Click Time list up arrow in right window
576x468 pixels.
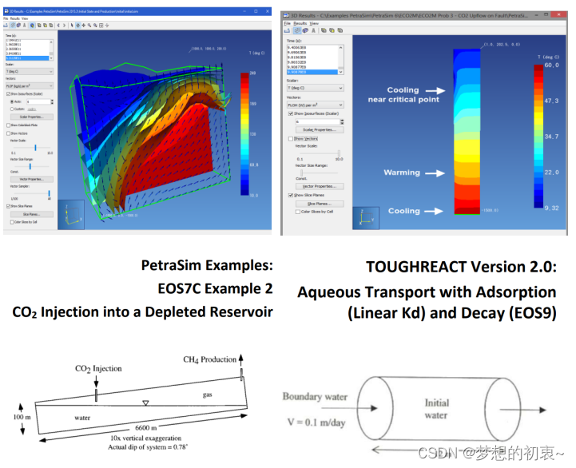(341, 47)
